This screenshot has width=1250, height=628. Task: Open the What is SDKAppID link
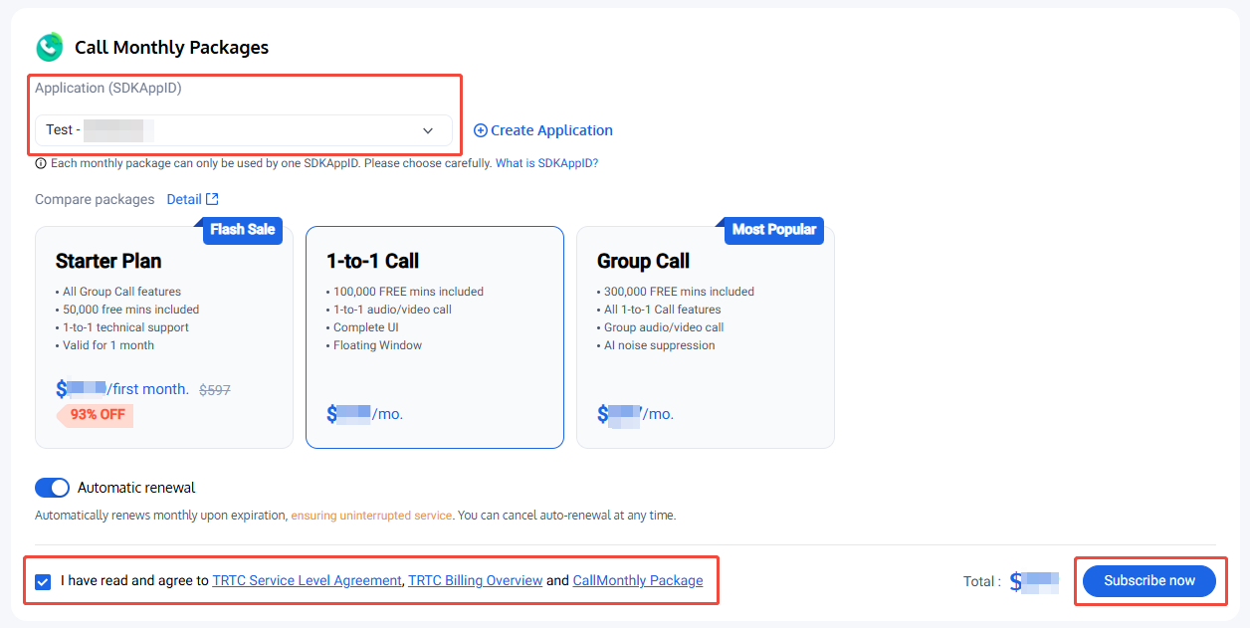click(x=546, y=163)
